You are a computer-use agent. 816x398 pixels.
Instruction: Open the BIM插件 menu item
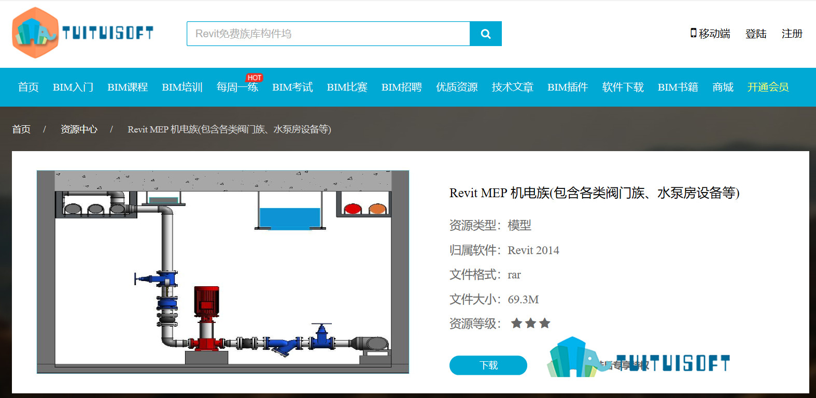tap(568, 87)
